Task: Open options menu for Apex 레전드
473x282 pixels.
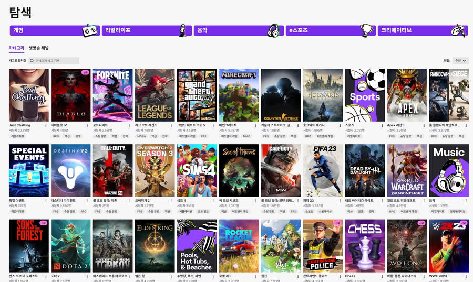Action: coord(425,125)
